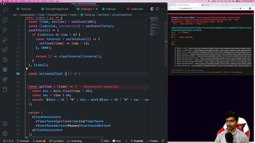Click the Clock.jsx file path link in error overlay
The height and width of the screenshot is (143, 255).
click(211, 29)
